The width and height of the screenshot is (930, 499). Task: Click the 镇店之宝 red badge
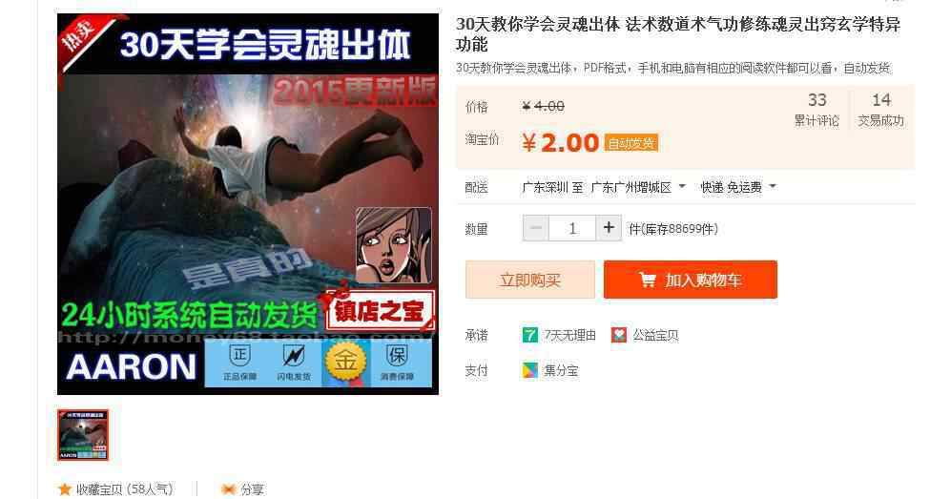pos(378,310)
